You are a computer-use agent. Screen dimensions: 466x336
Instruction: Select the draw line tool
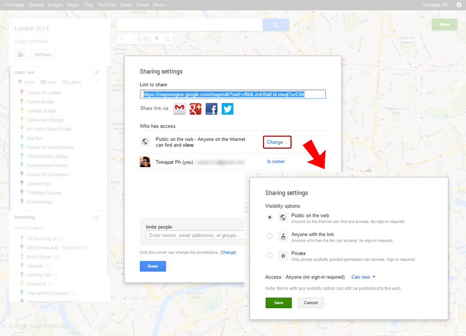(168, 39)
